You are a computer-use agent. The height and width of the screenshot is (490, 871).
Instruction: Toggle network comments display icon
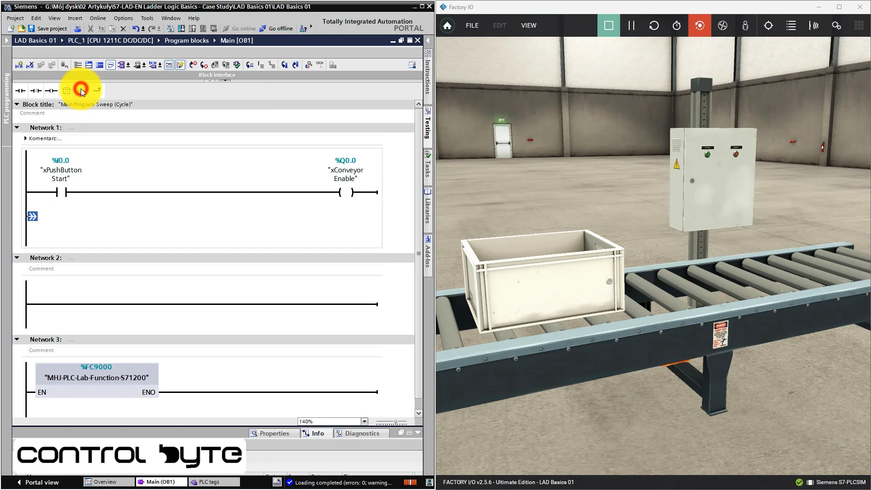[110, 65]
